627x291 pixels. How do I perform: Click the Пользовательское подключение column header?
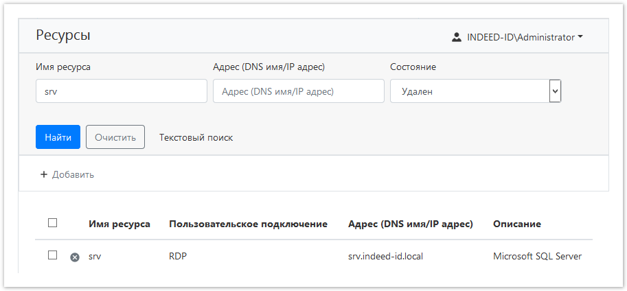248,224
